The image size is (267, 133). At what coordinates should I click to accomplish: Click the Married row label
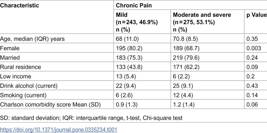[x=10, y=58]
